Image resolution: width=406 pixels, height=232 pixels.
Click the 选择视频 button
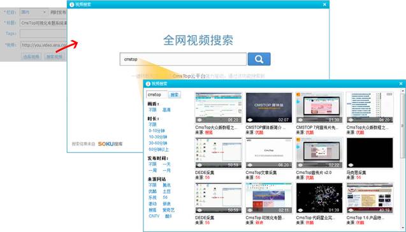click(31, 57)
